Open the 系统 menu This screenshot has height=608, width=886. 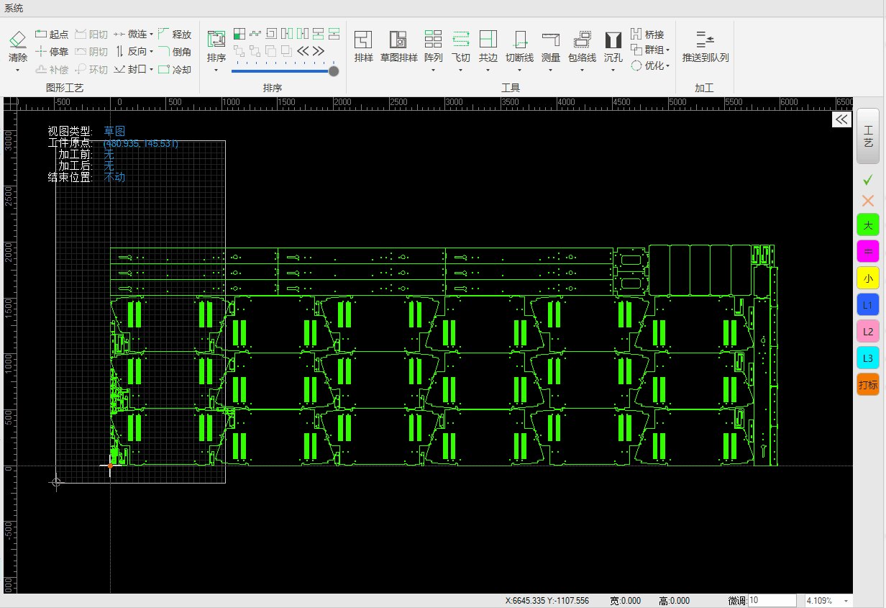tap(14, 8)
